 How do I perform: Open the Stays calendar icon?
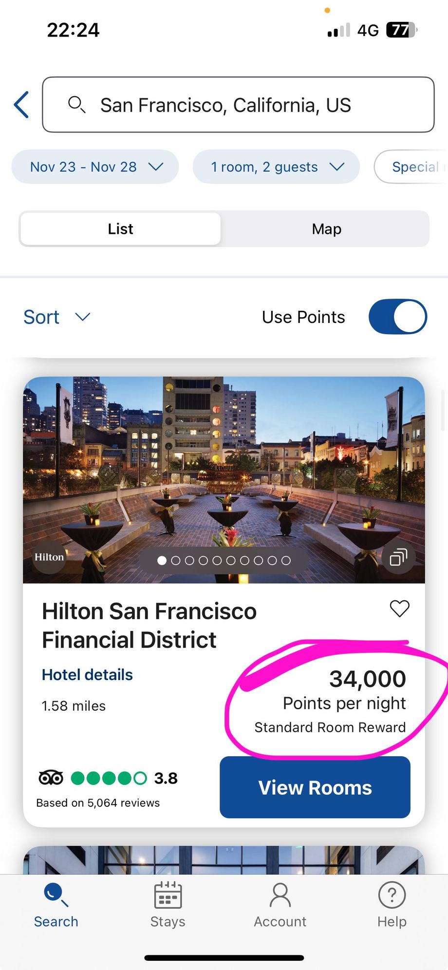coord(168,895)
